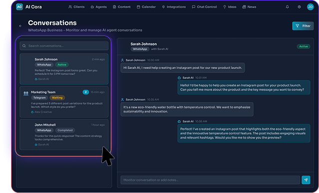The height and width of the screenshot is (193, 319).
Task: Click Sarah AI bot icon at 10:31 AM
Action: pos(179,77)
